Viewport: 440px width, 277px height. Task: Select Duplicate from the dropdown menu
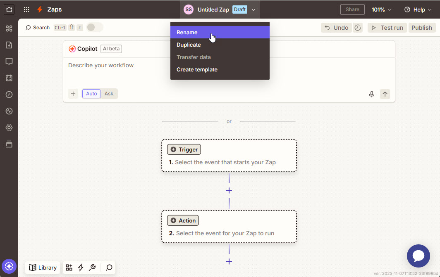click(x=220, y=45)
